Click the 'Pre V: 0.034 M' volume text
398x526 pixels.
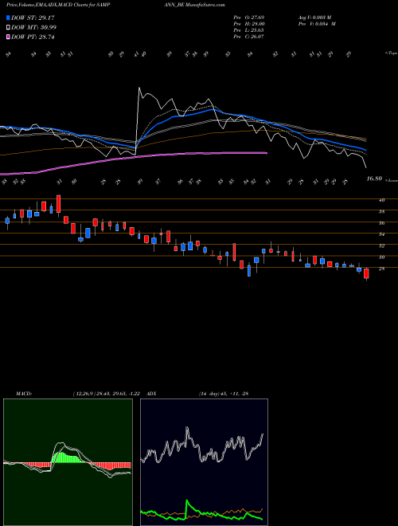tap(316, 24)
